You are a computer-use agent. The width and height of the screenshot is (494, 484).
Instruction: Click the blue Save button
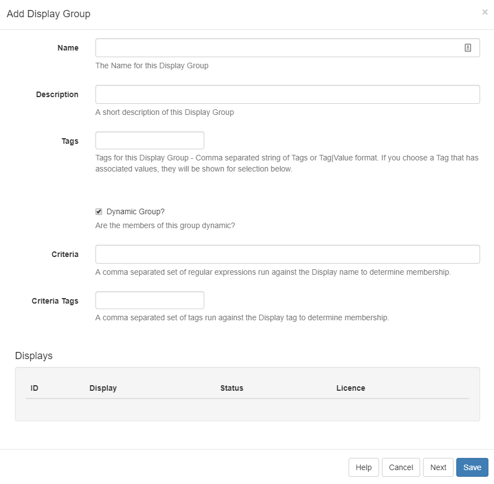472,467
